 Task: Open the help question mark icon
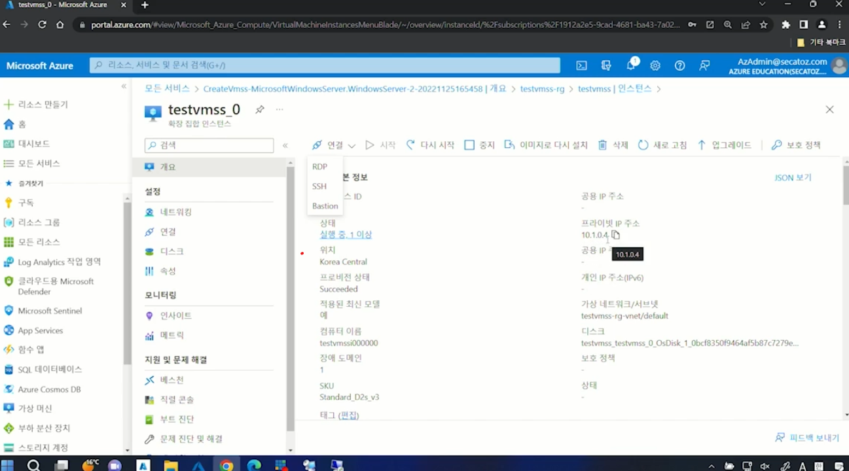[680, 65]
